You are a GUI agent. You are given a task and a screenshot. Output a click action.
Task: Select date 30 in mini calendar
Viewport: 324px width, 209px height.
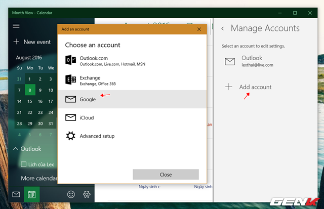(40, 123)
